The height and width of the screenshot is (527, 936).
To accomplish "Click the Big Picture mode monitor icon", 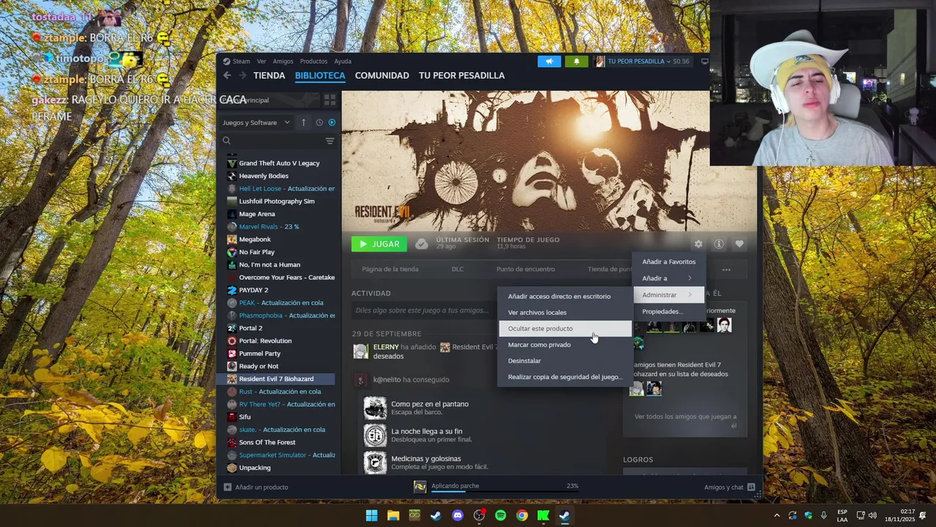I will (704, 61).
